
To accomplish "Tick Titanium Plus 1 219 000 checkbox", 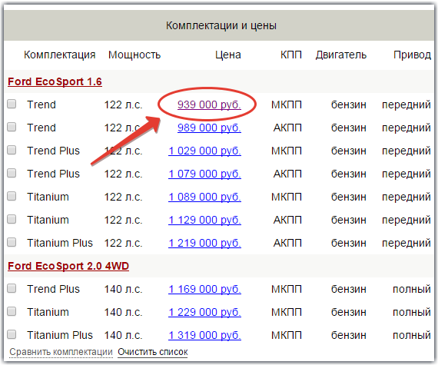I will click(12, 242).
